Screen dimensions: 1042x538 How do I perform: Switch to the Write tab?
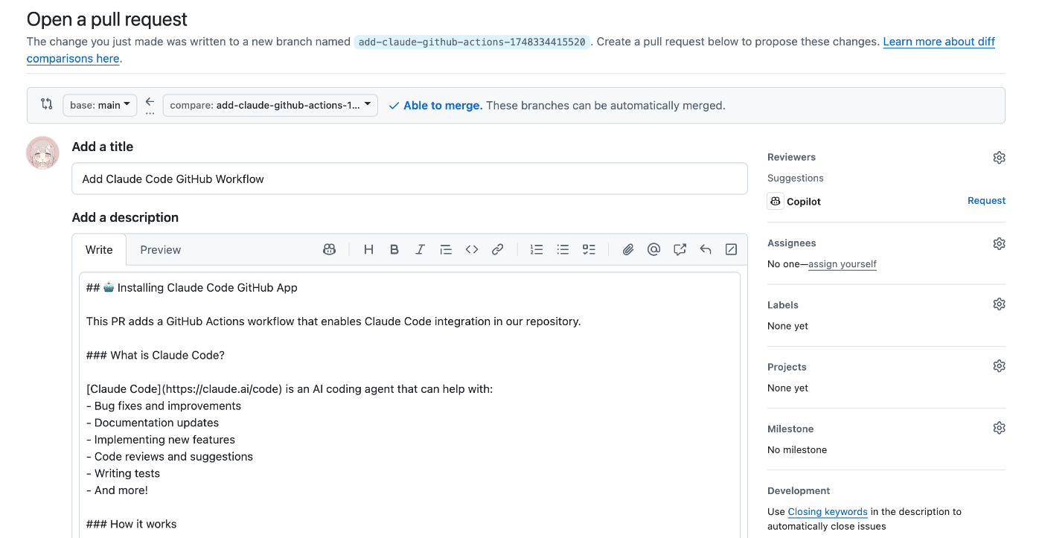point(99,250)
